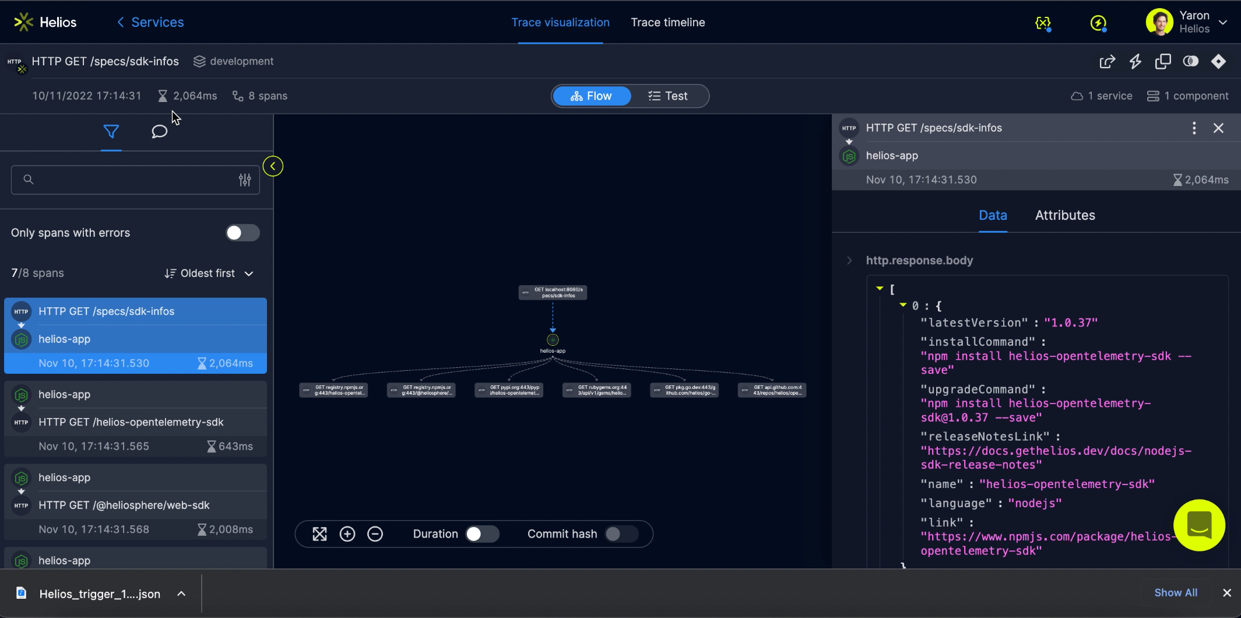Click inside the span search field
Image resolution: width=1241 pixels, height=618 pixels.
coord(135,180)
